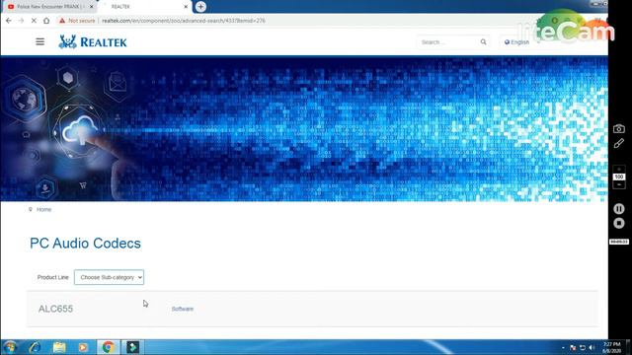Close the YouTube Police New Encounter tab
The image size is (632, 355).
coord(92,7)
